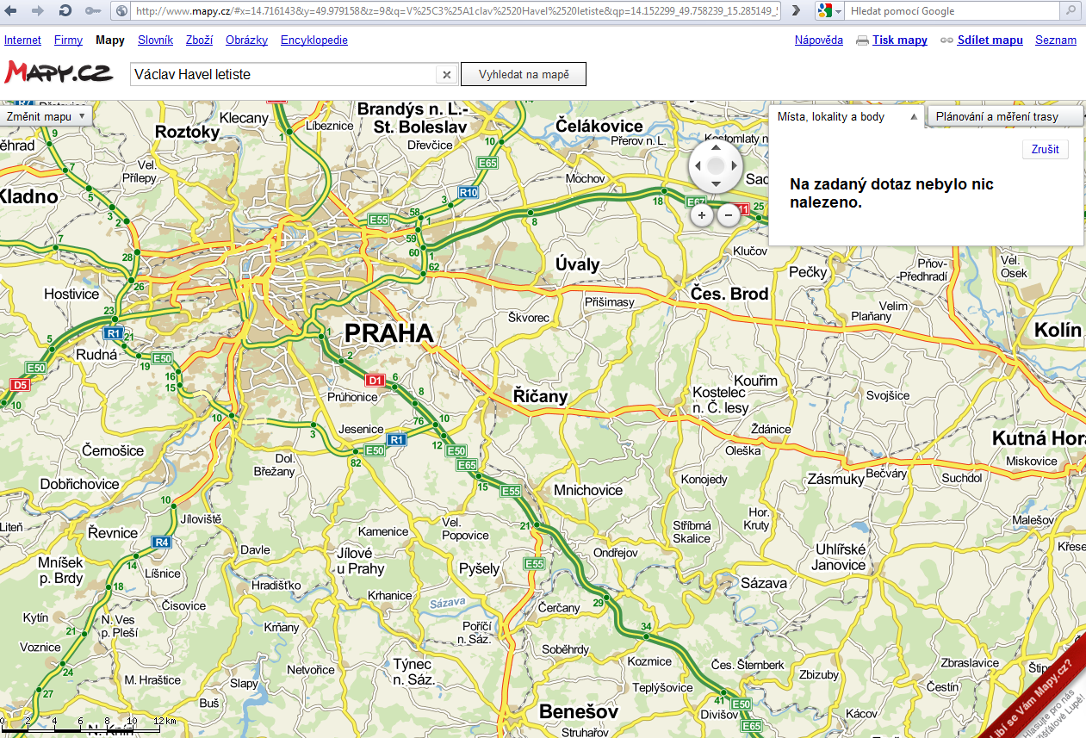The image size is (1086, 738).
Task: Open the Firmy link
Action: pos(68,40)
